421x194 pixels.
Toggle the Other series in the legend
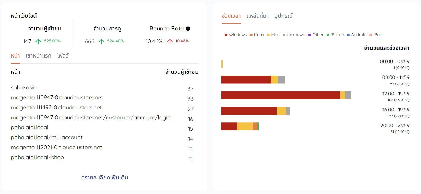click(x=309, y=34)
